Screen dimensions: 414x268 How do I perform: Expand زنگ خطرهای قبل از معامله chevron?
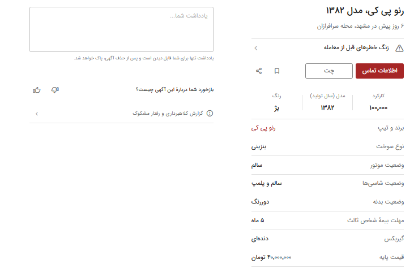click(255, 48)
